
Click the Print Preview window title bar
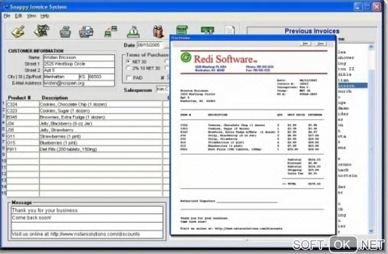pos(253,38)
